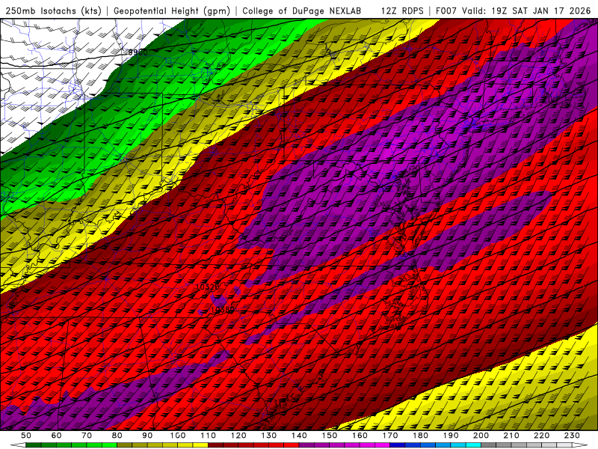Click the 180 value on the color scale
The height and width of the screenshot is (449, 598).
420,436
